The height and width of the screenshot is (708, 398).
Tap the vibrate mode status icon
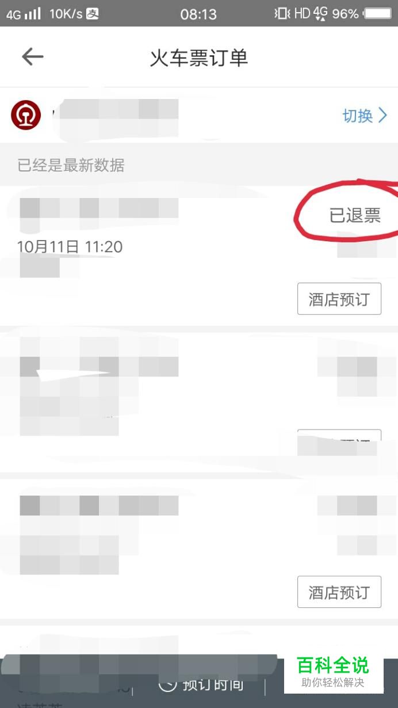point(282,13)
